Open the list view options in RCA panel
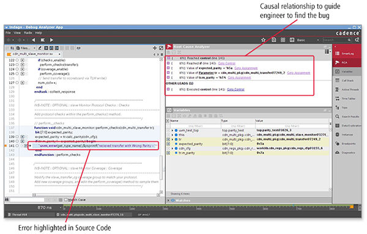 coord(327,52)
